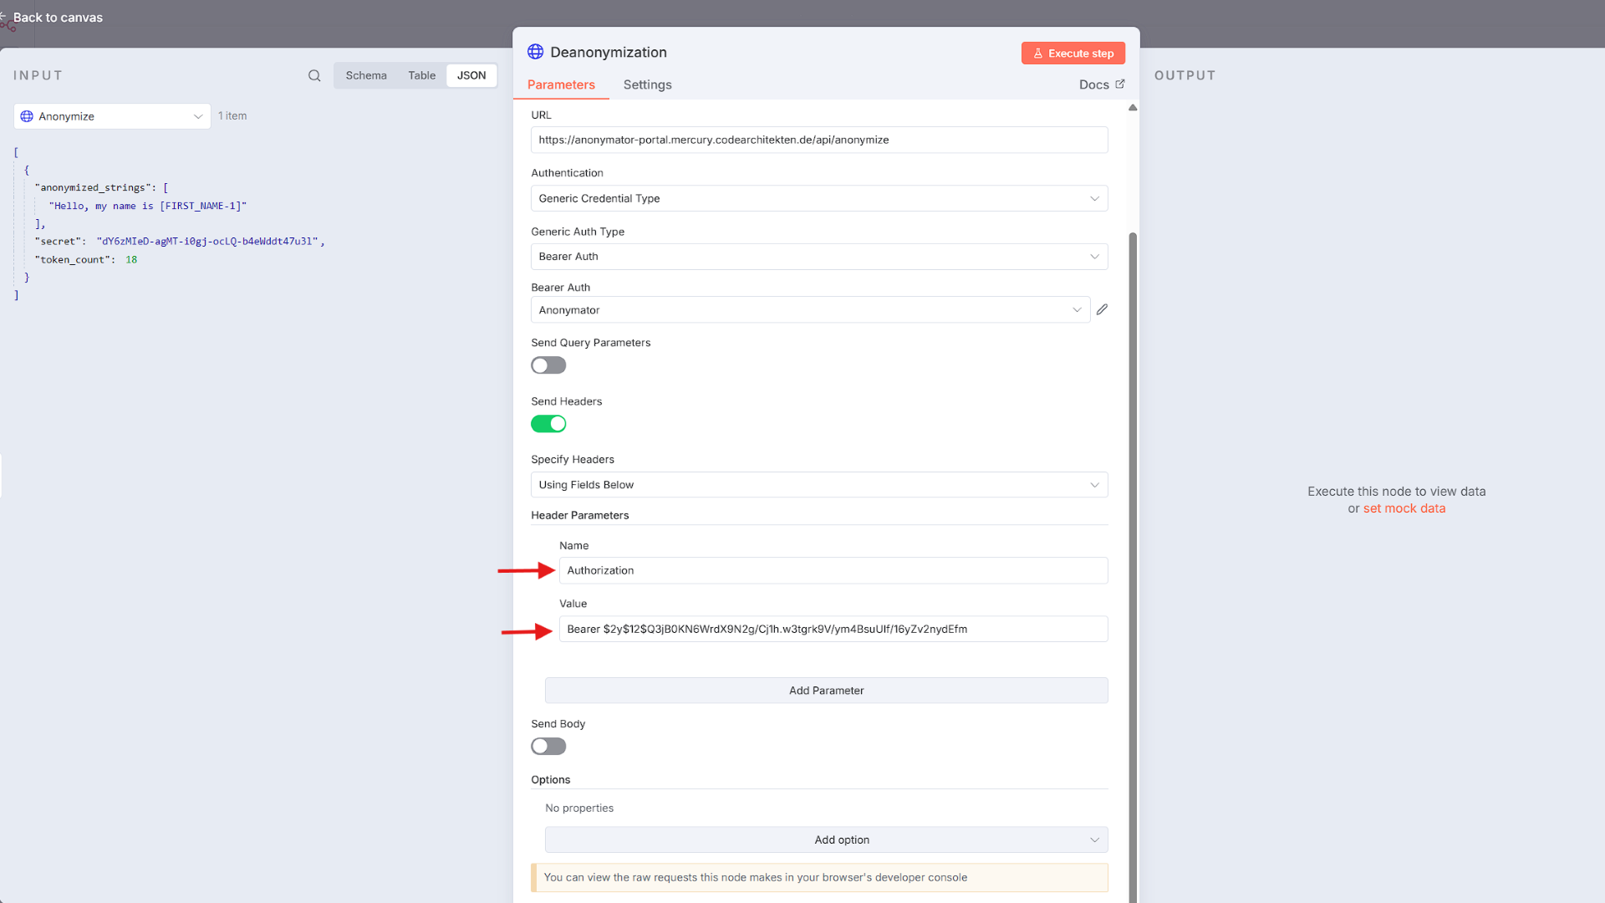Open search in the INPUT panel
This screenshot has height=903, width=1605.
coord(313,75)
